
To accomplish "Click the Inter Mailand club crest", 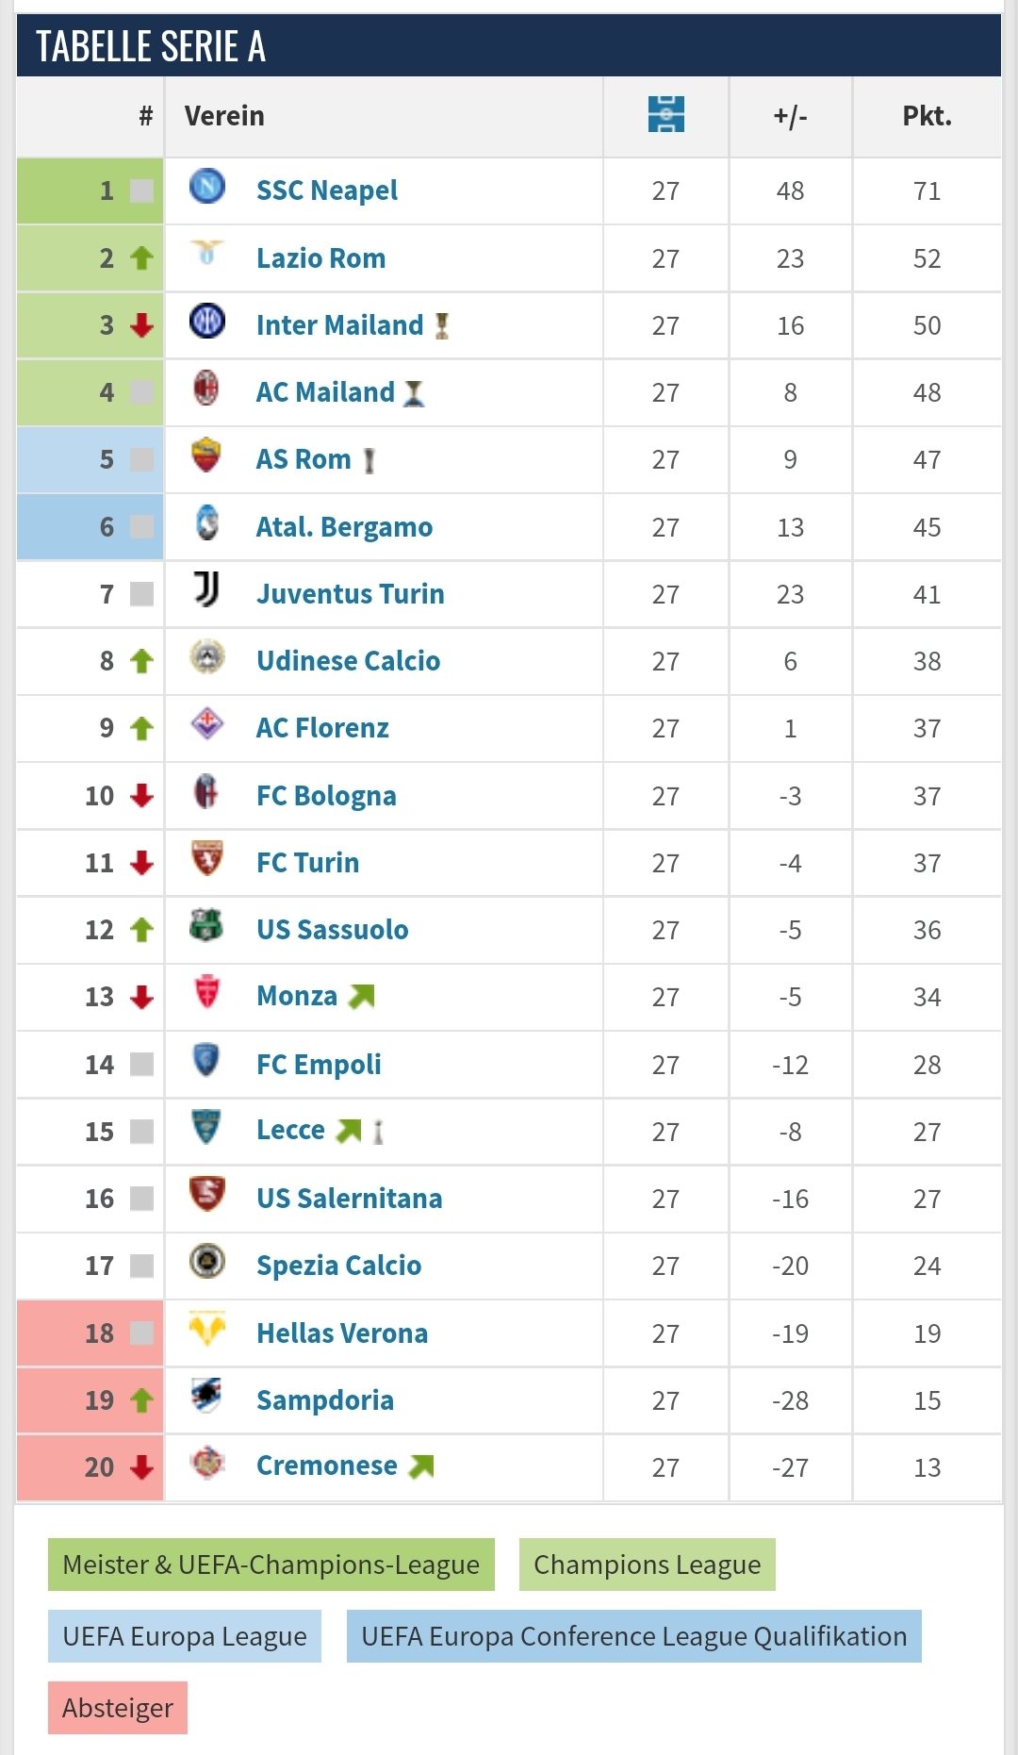I will tap(207, 321).
